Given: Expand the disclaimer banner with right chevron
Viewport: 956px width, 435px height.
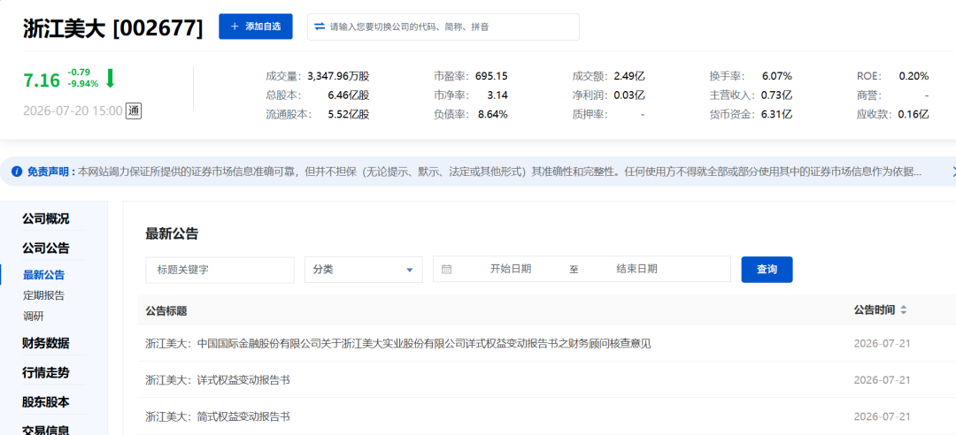Looking at the screenshot, I should (953, 172).
